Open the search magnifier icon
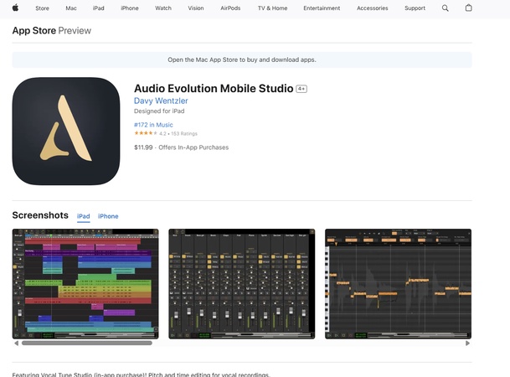510x377 pixels. pos(446,8)
